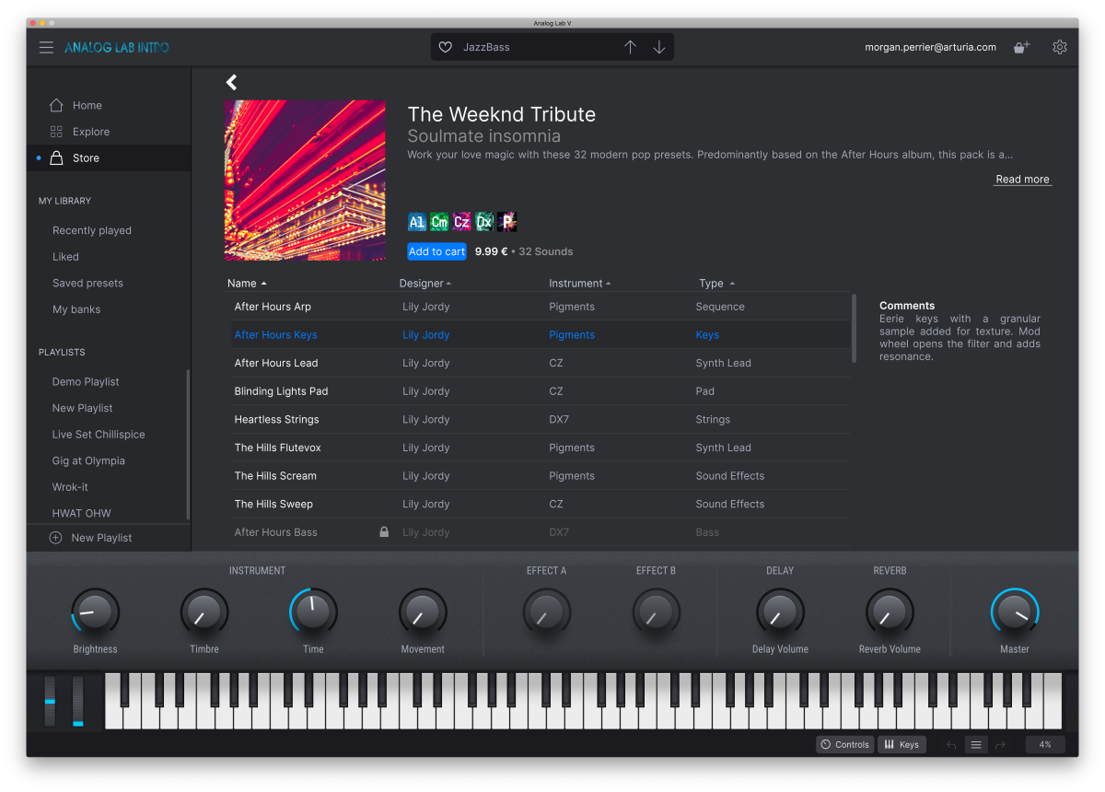Toggle the Keys keyboard panel button
The image size is (1105, 792).
(x=901, y=744)
